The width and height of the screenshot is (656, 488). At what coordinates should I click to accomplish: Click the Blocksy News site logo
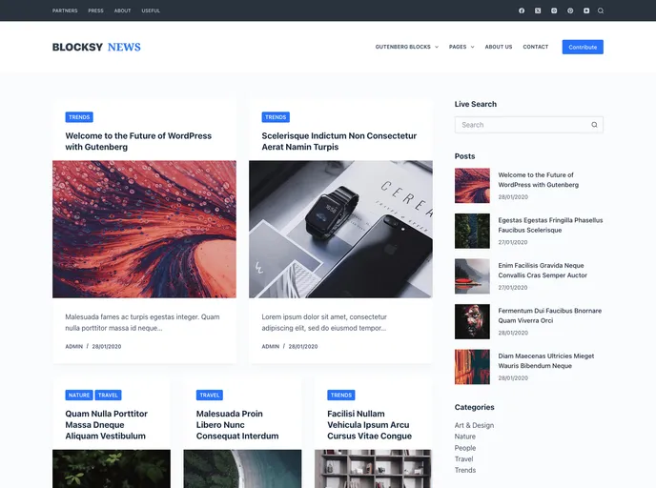point(96,47)
